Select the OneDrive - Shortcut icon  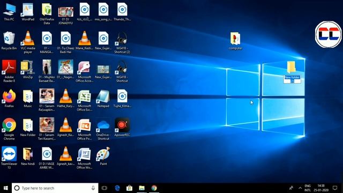[103, 129]
